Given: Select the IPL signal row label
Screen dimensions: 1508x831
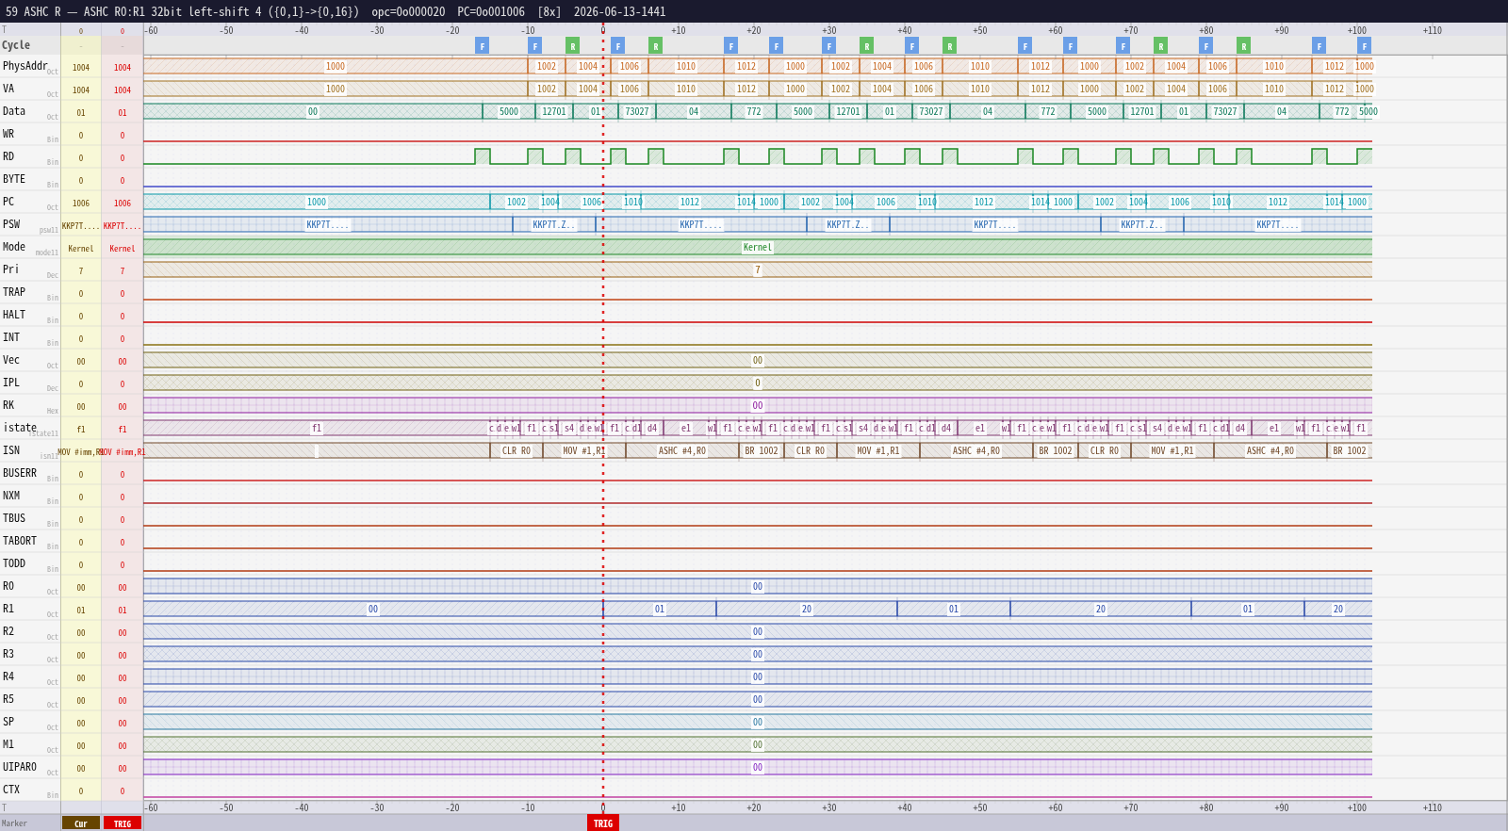Looking at the screenshot, I should [x=11, y=383].
